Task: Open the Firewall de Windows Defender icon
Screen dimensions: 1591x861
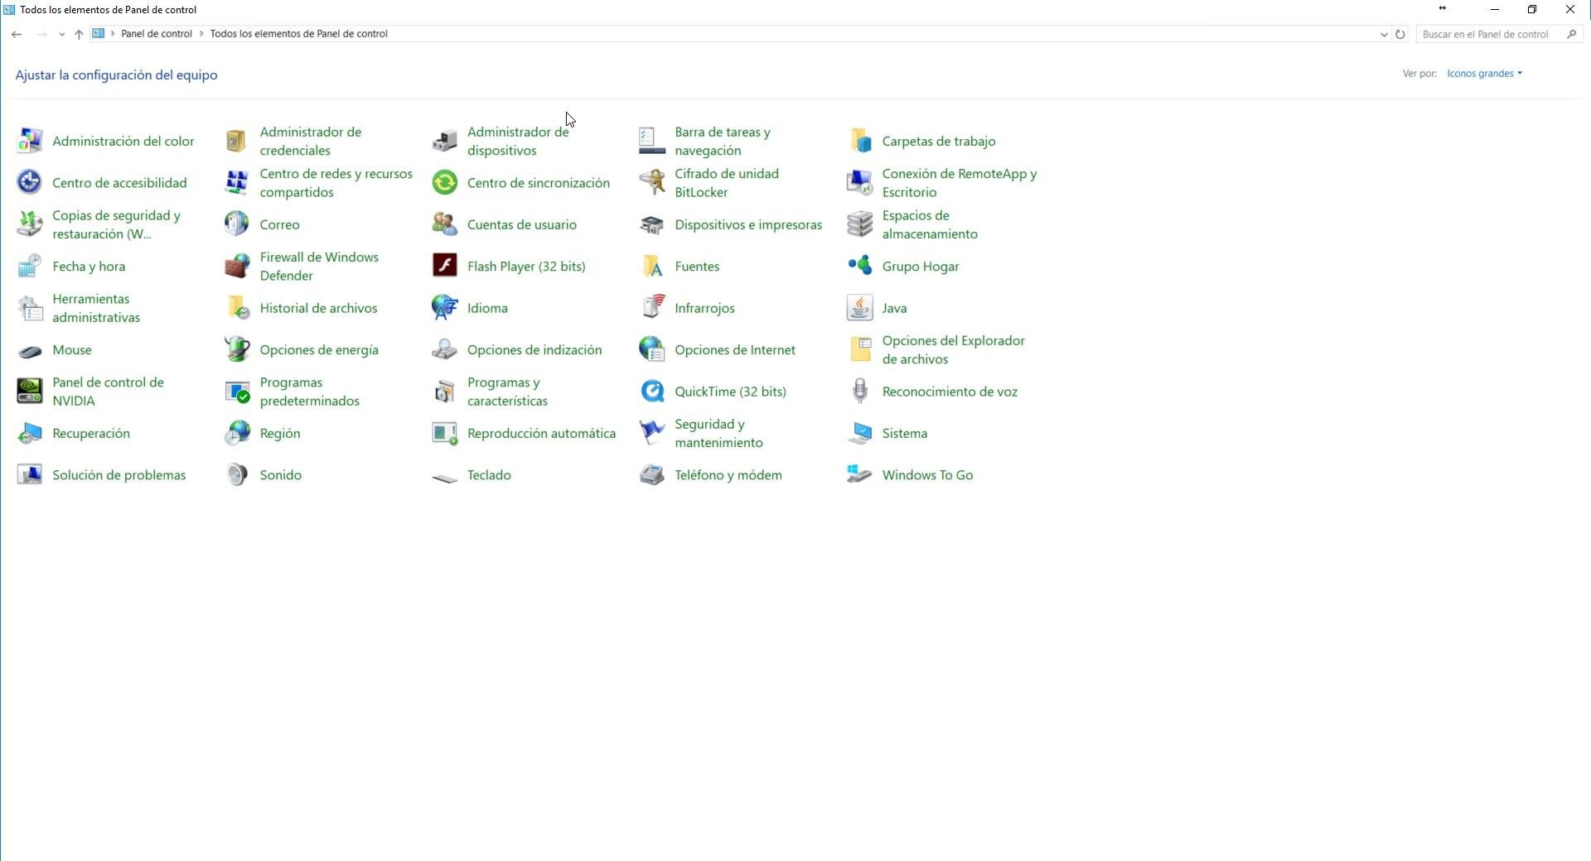Action: 237,266
